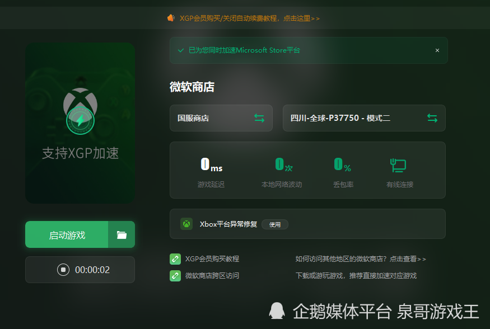Open the 国服商店 store selector
Image resolution: width=490 pixels, height=329 pixels.
[x=221, y=118]
